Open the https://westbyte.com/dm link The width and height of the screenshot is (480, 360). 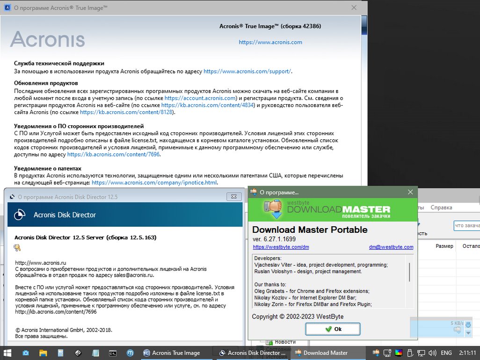click(281, 247)
